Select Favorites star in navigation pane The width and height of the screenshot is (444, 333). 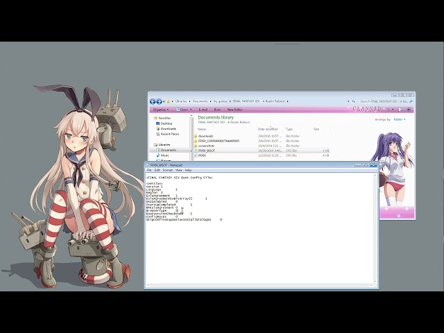pyautogui.click(x=155, y=118)
